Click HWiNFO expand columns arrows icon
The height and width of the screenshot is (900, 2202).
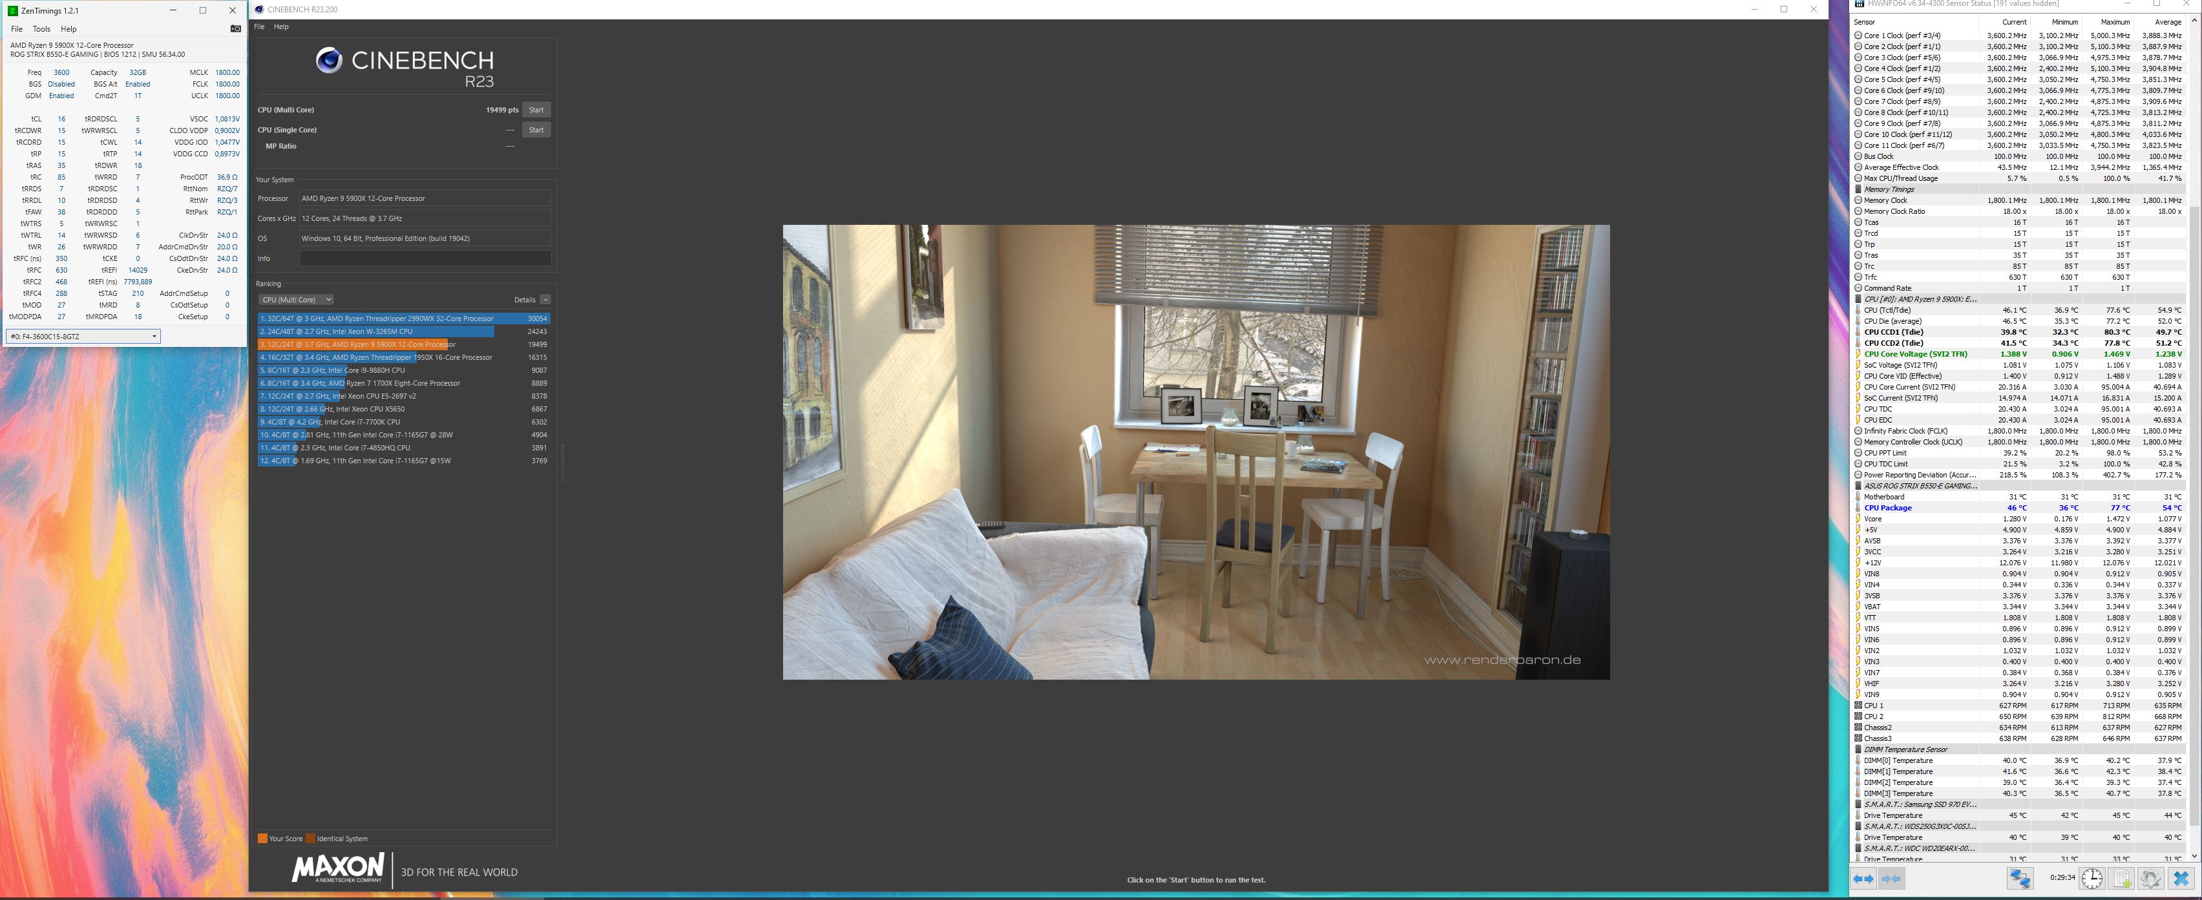coord(1864,878)
